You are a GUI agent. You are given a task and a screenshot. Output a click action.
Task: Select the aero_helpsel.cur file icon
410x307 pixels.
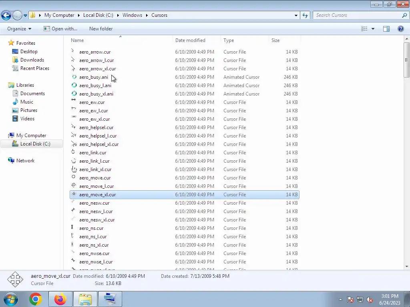pyautogui.click(x=74, y=127)
